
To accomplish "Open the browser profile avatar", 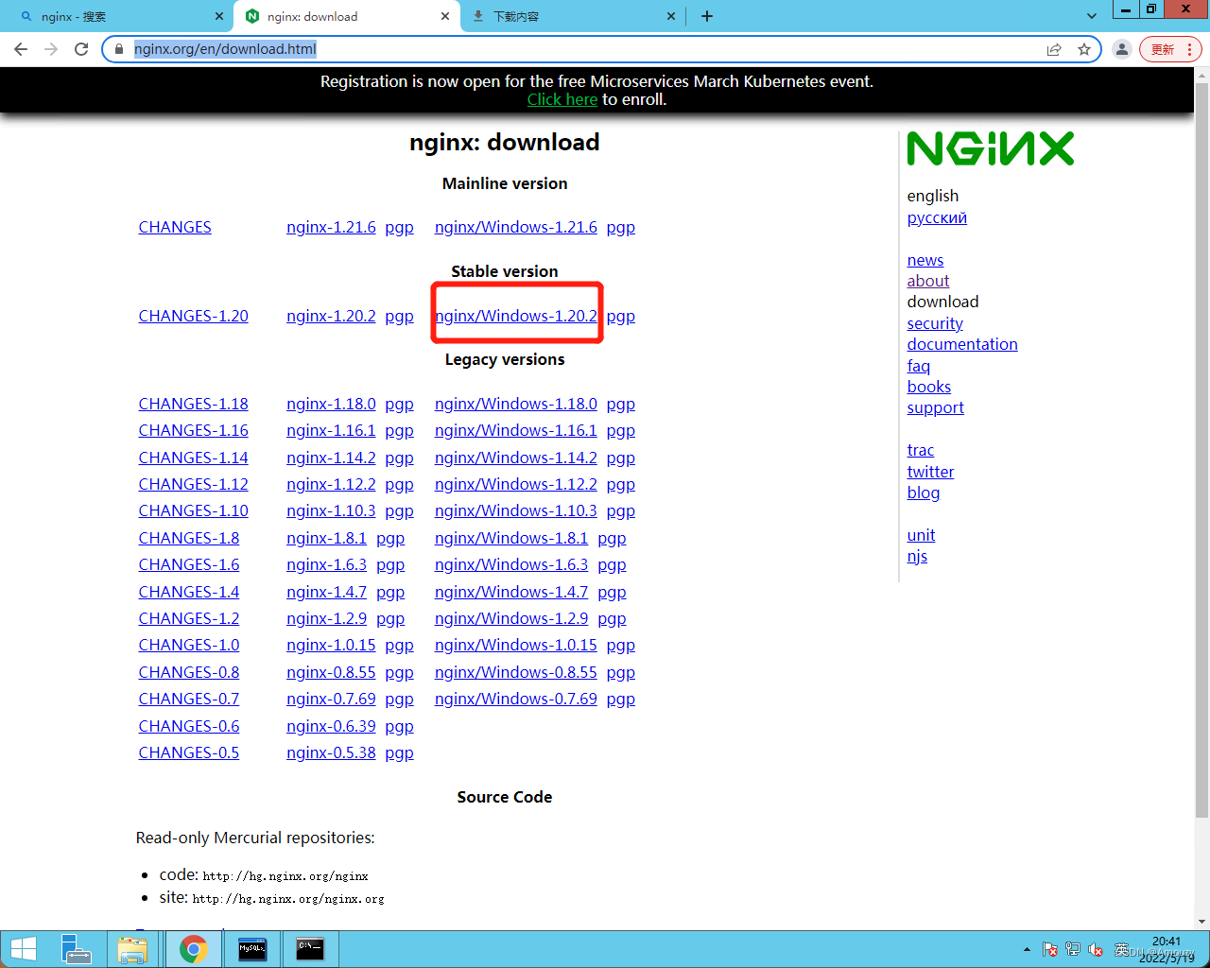I will (x=1121, y=49).
